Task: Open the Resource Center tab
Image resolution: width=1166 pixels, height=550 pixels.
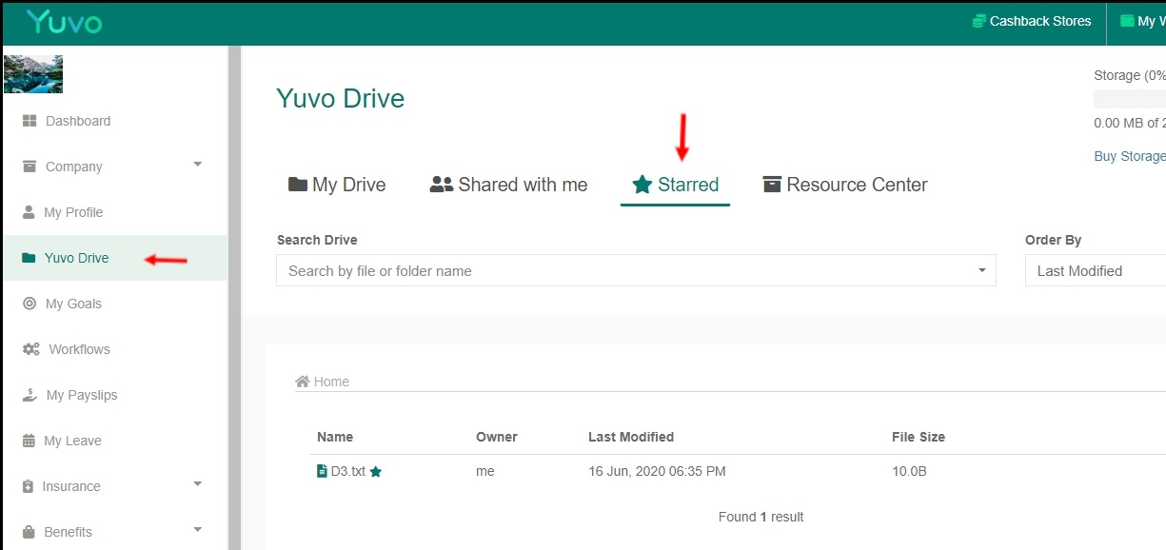Action: click(845, 185)
